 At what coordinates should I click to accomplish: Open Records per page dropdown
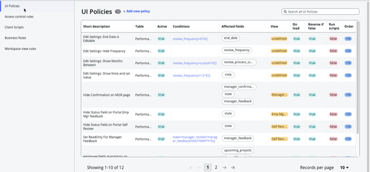point(344,167)
